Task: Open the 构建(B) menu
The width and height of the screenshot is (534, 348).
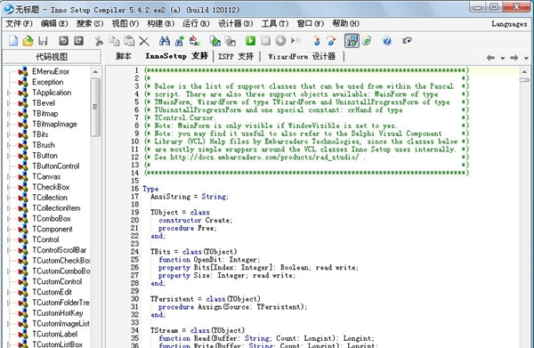Action: click(x=161, y=23)
